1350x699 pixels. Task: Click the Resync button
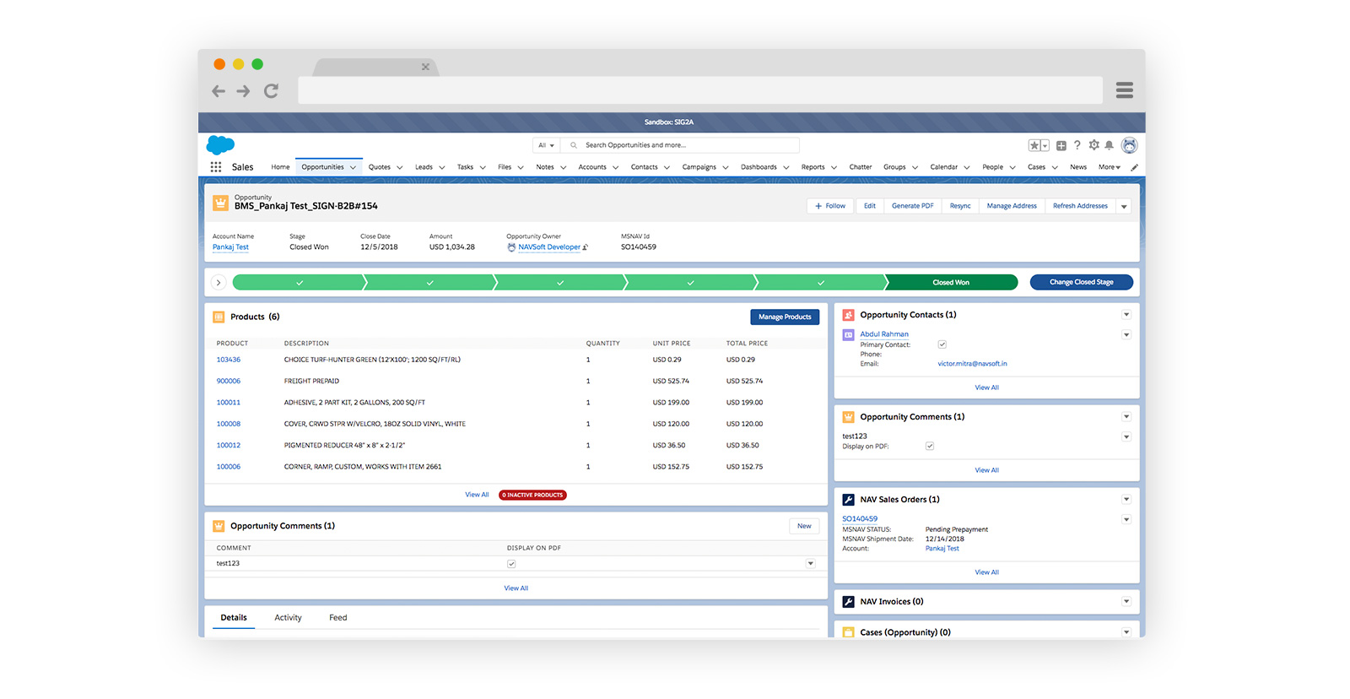click(x=960, y=206)
